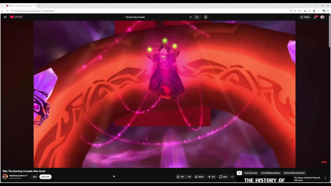Viewport: 331px width, 186px height.
Task: Start voice search with microphone icon
Action: point(206,17)
